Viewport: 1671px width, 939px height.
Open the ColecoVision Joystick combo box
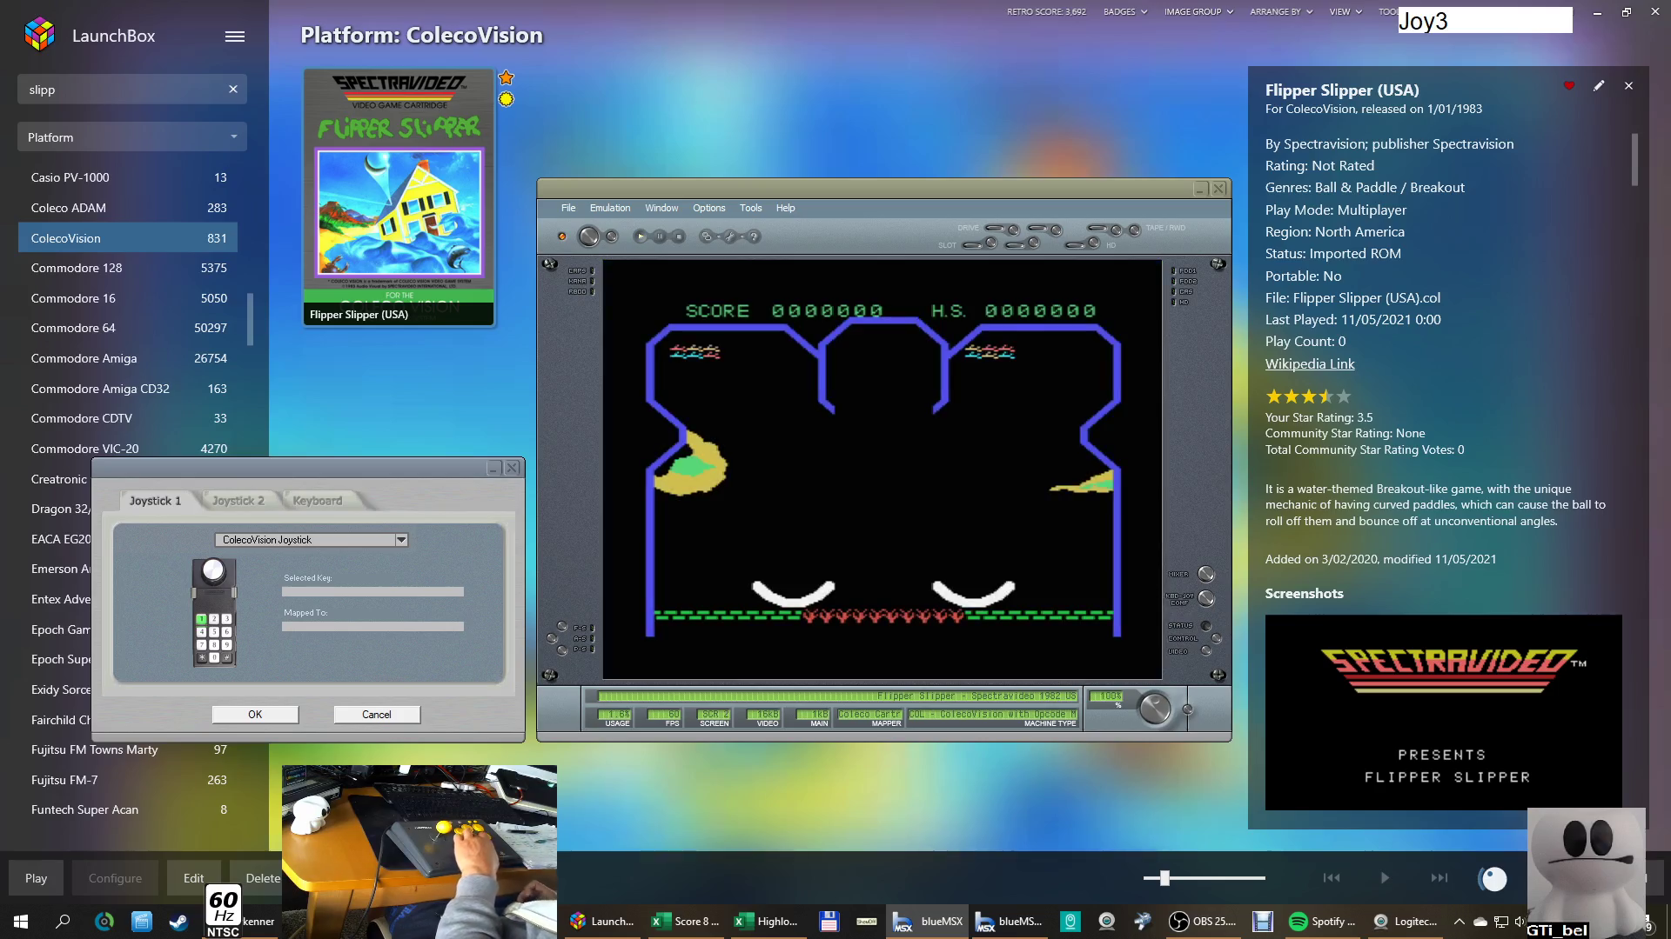pos(401,540)
